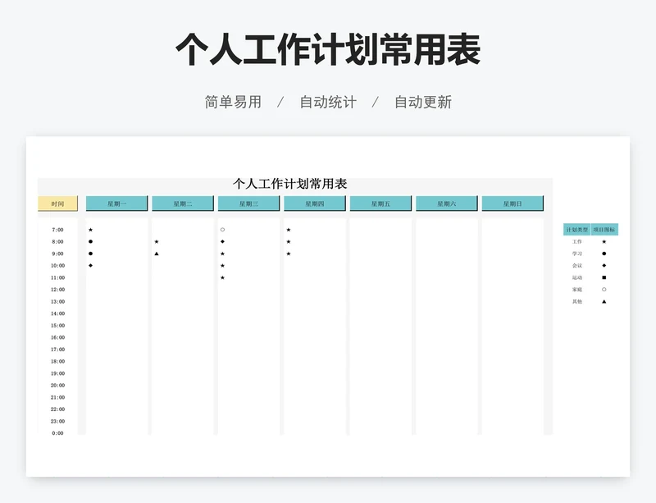
Task: Click the hollow circle in Wednesday's 7:00 row
Action: tap(222, 230)
